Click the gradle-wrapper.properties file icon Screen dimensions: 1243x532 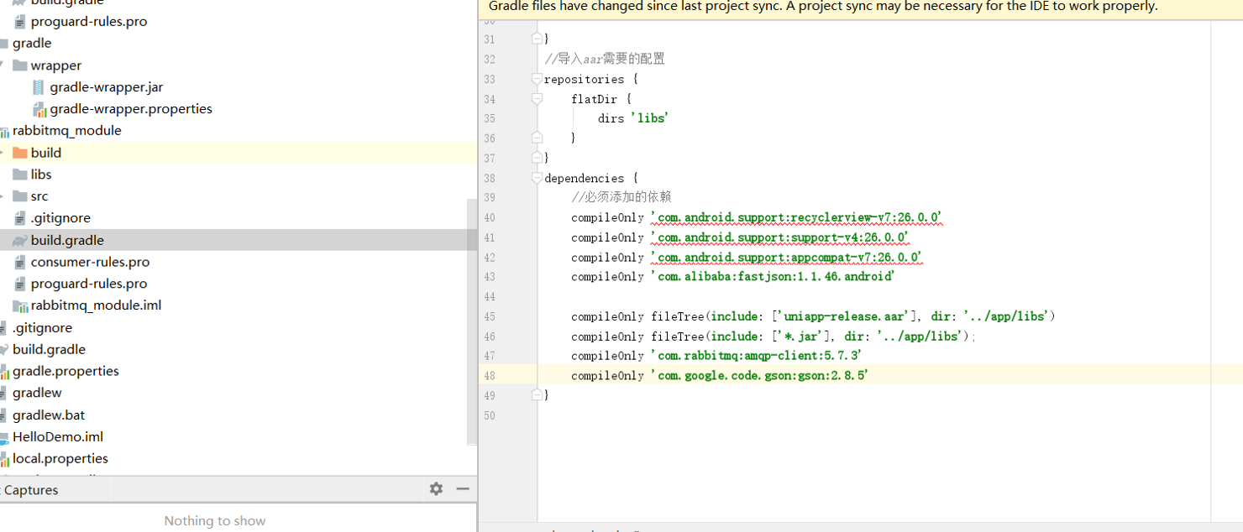tap(39, 109)
